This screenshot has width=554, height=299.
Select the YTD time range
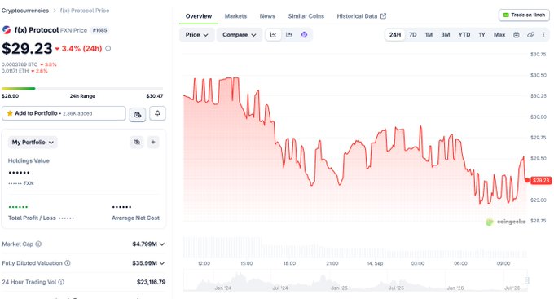click(x=464, y=35)
